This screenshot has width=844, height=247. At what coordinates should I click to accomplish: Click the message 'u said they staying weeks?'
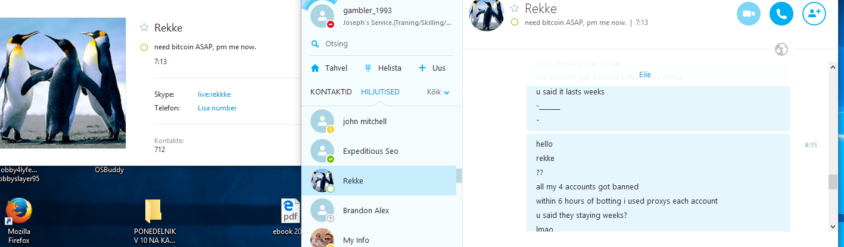583,215
